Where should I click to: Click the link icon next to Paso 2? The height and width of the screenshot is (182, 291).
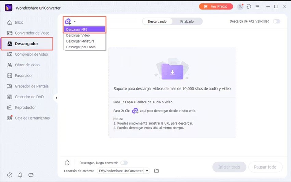[135, 111]
